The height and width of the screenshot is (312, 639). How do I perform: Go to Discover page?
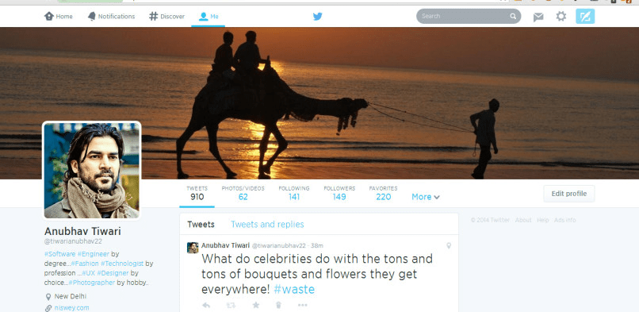[x=166, y=17]
